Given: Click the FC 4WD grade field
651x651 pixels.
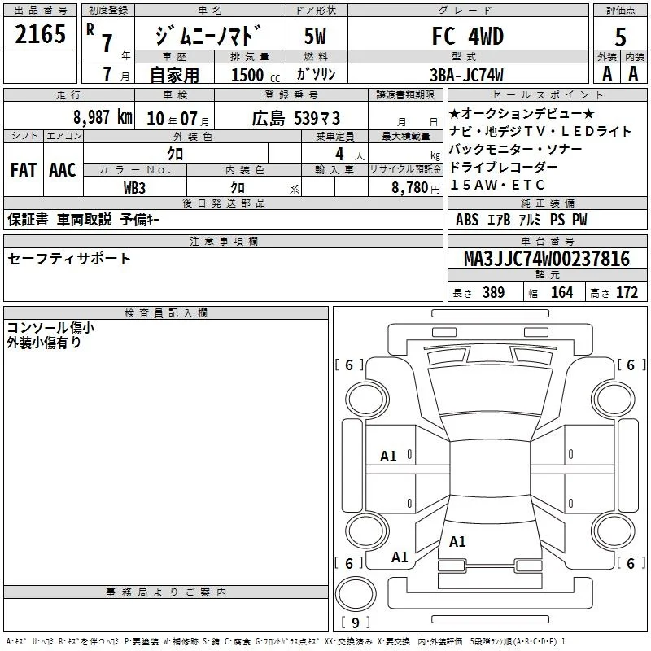Looking at the screenshot, I should pyautogui.click(x=468, y=36).
